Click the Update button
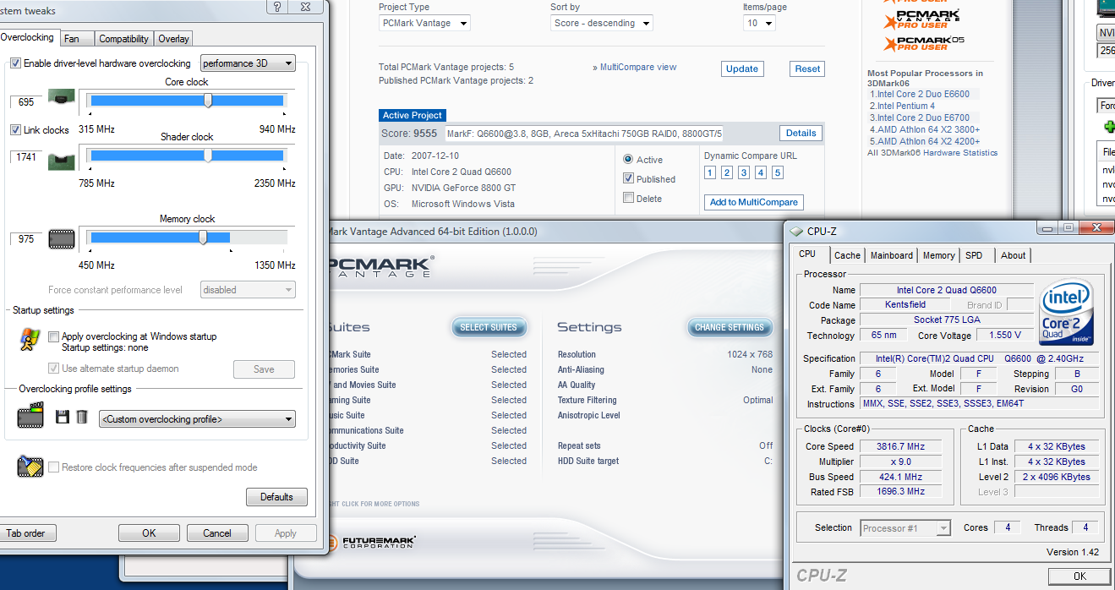Screen dimensions: 1115x590 click(742, 68)
